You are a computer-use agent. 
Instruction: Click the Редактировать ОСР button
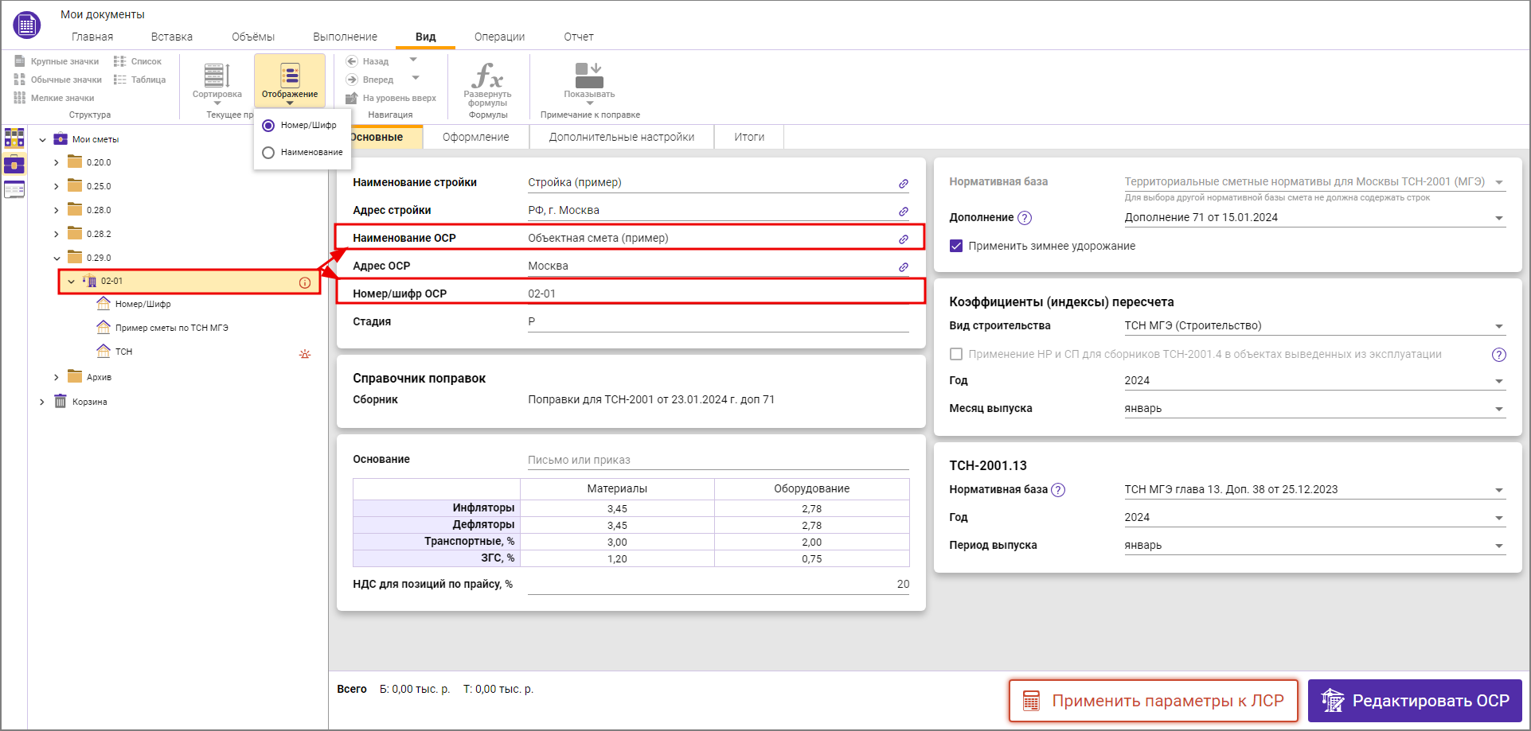[1415, 701]
